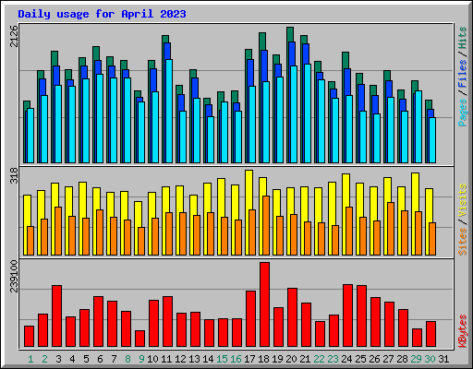Click the orange sites bar for day 18
473x369 pixels.
(266, 225)
